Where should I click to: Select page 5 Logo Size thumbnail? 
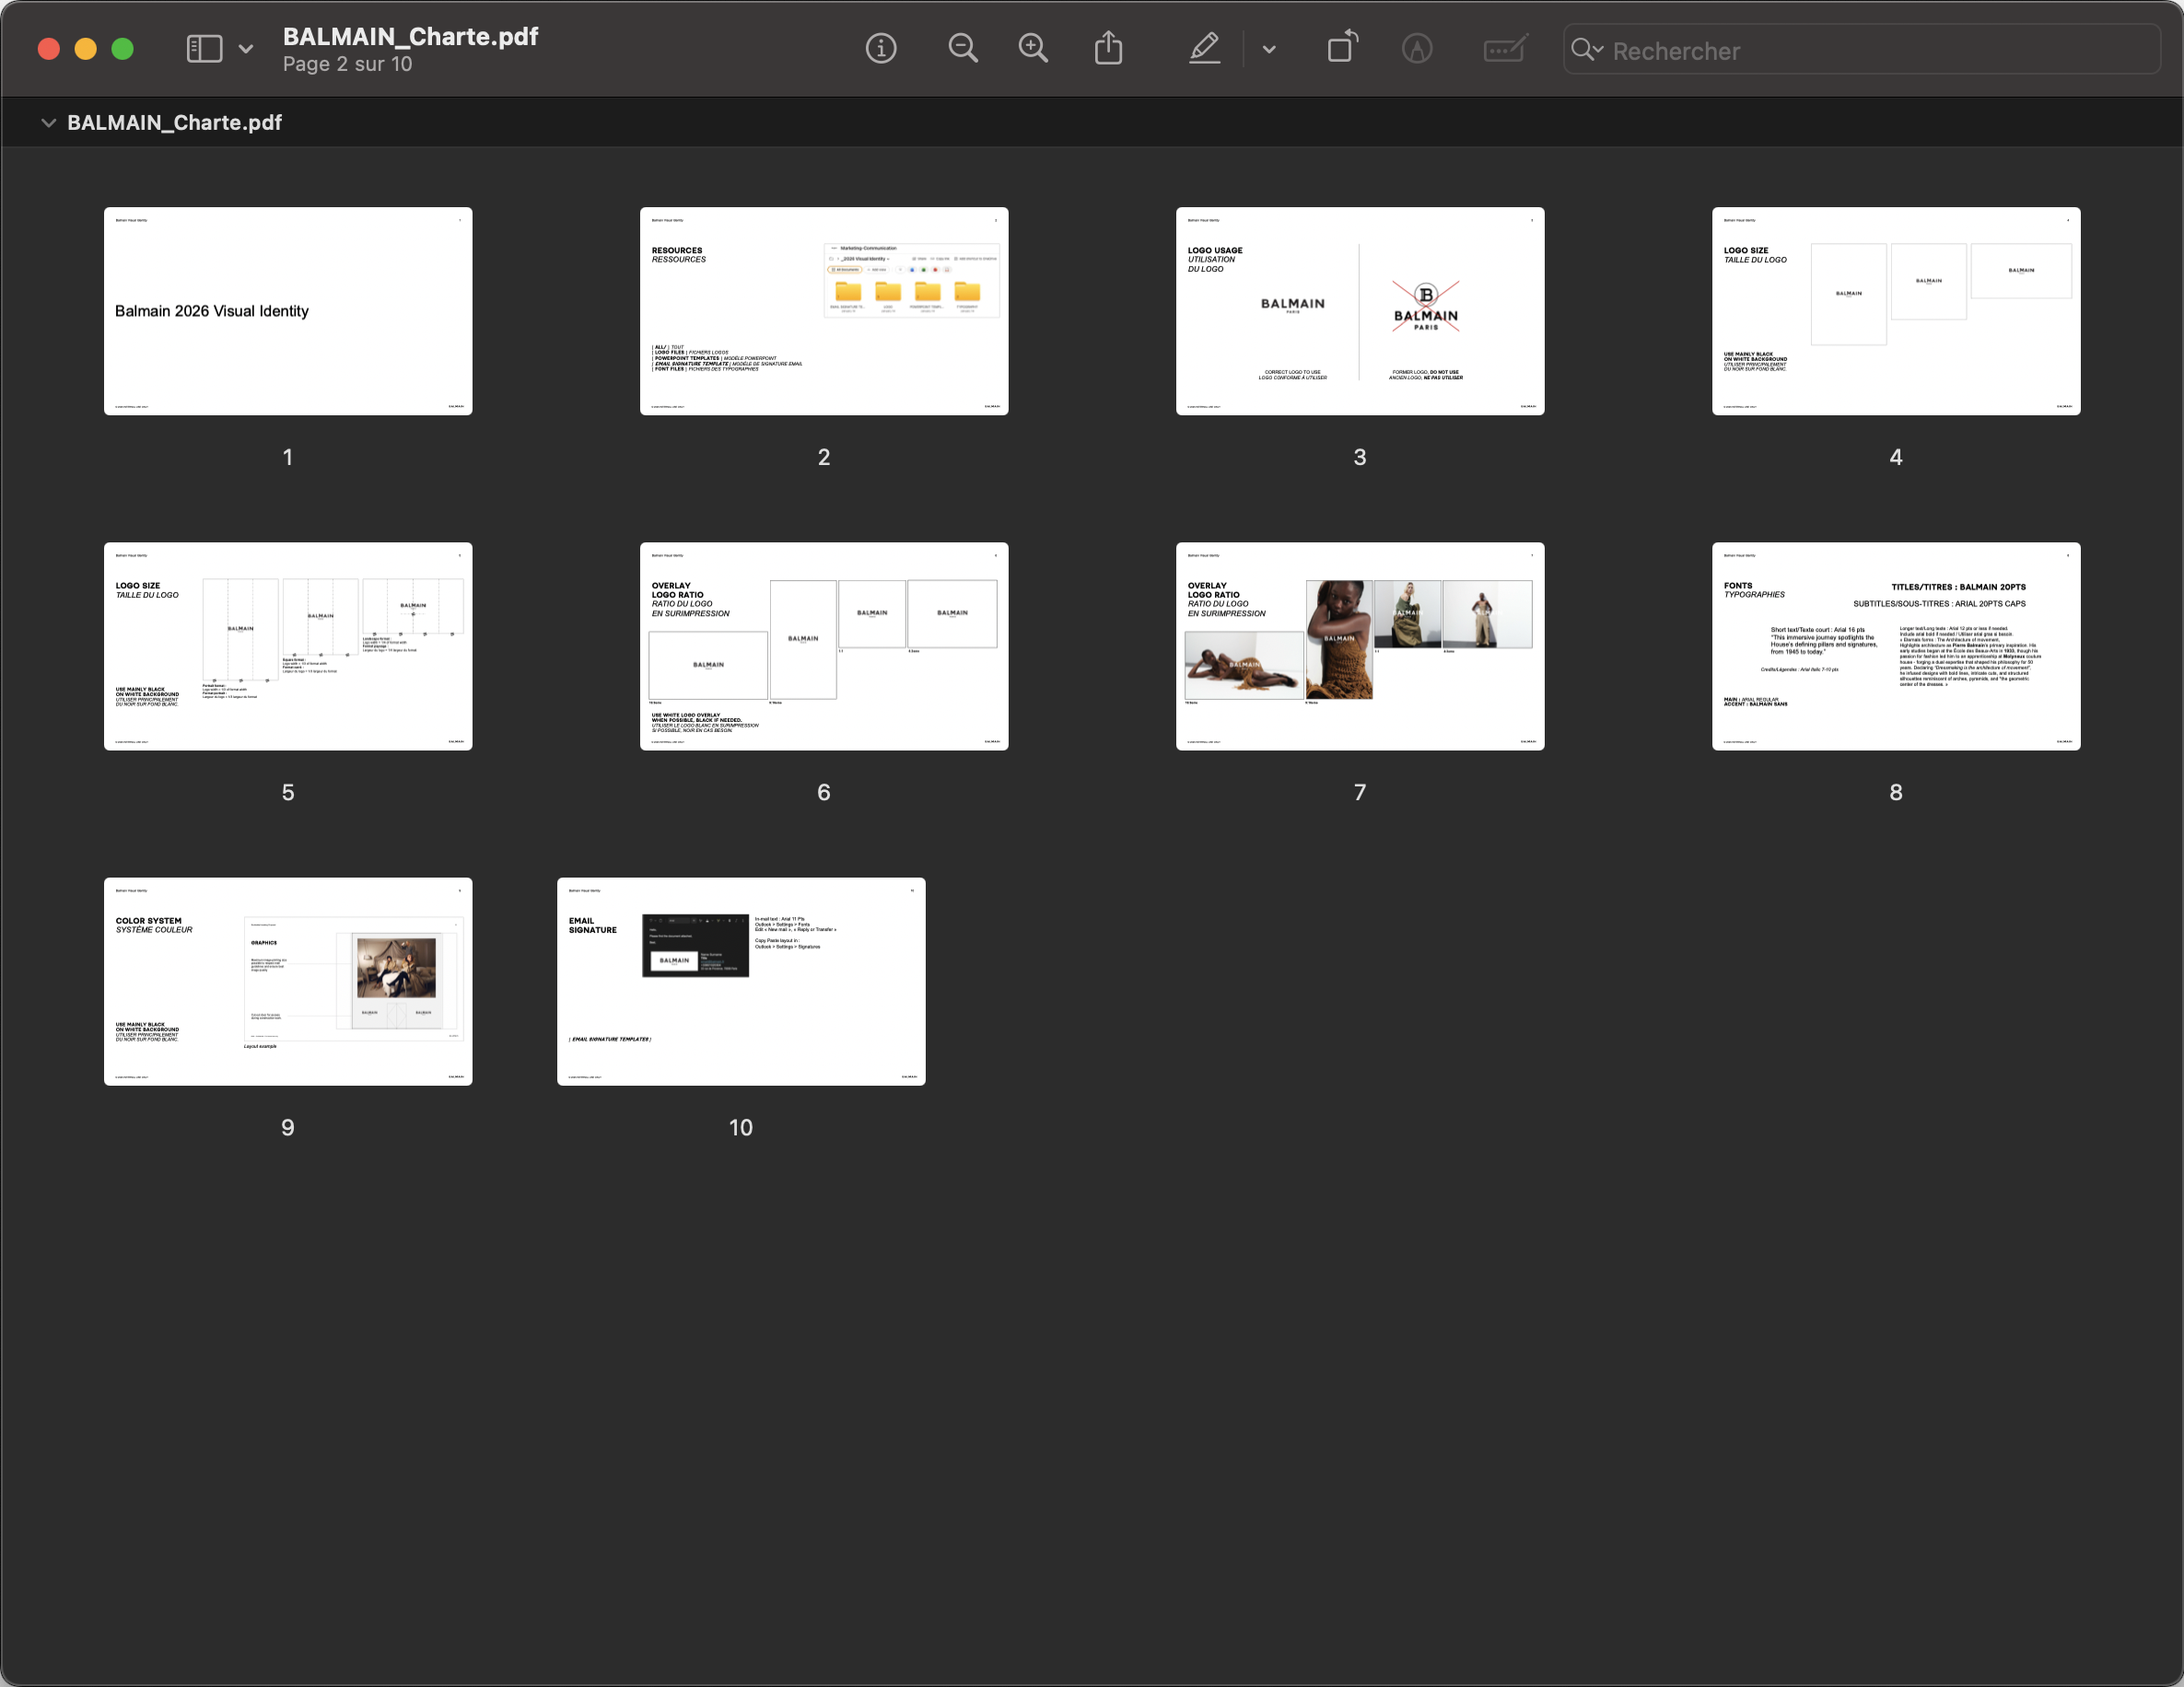pos(288,646)
